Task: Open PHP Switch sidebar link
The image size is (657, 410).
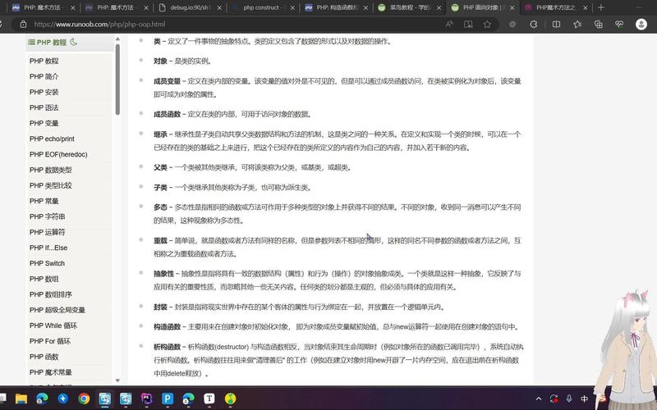Action: pos(47,263)
